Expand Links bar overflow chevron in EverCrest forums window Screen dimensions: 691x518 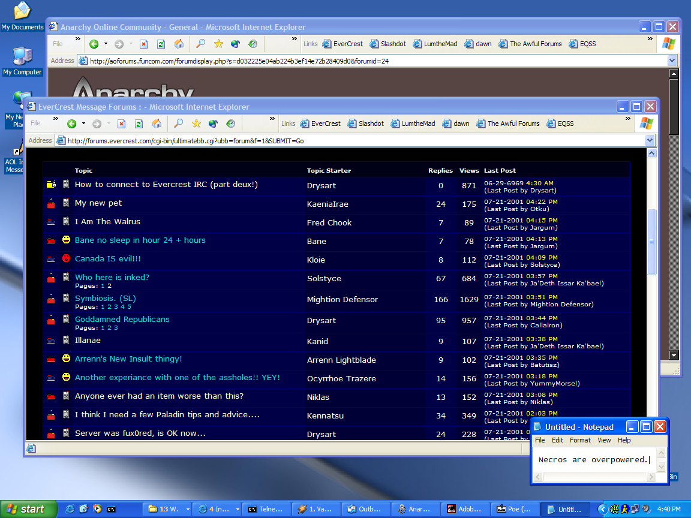pos(628,119)
